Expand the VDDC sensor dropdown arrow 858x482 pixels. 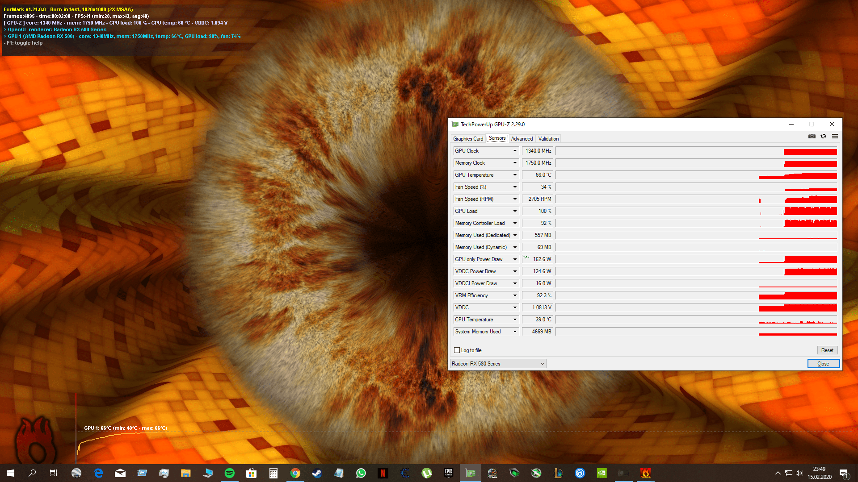tap(515, 307)
